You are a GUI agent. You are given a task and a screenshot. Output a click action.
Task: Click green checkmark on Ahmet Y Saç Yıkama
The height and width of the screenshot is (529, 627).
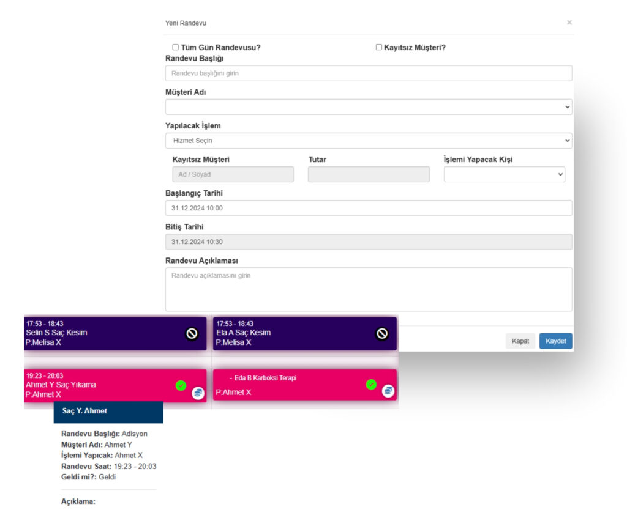(x=181, y=385)
